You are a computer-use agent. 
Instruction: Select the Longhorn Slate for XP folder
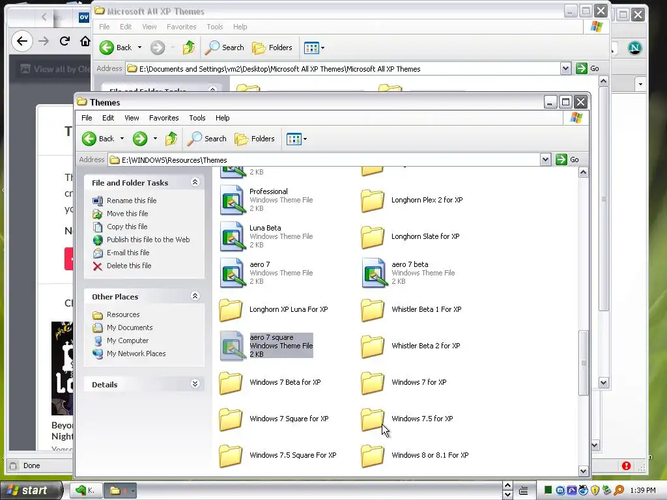click(372, 237)
